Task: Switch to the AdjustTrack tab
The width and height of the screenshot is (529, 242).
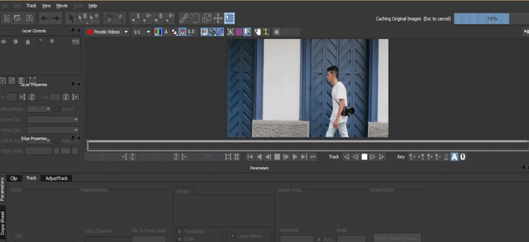Action: [57, 178]
